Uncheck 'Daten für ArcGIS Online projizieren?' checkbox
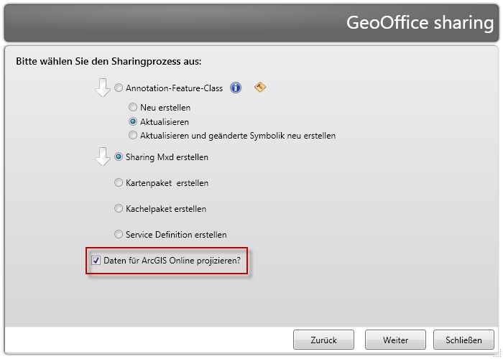This screenshot has width=503, height=359. tap(96, 260)
